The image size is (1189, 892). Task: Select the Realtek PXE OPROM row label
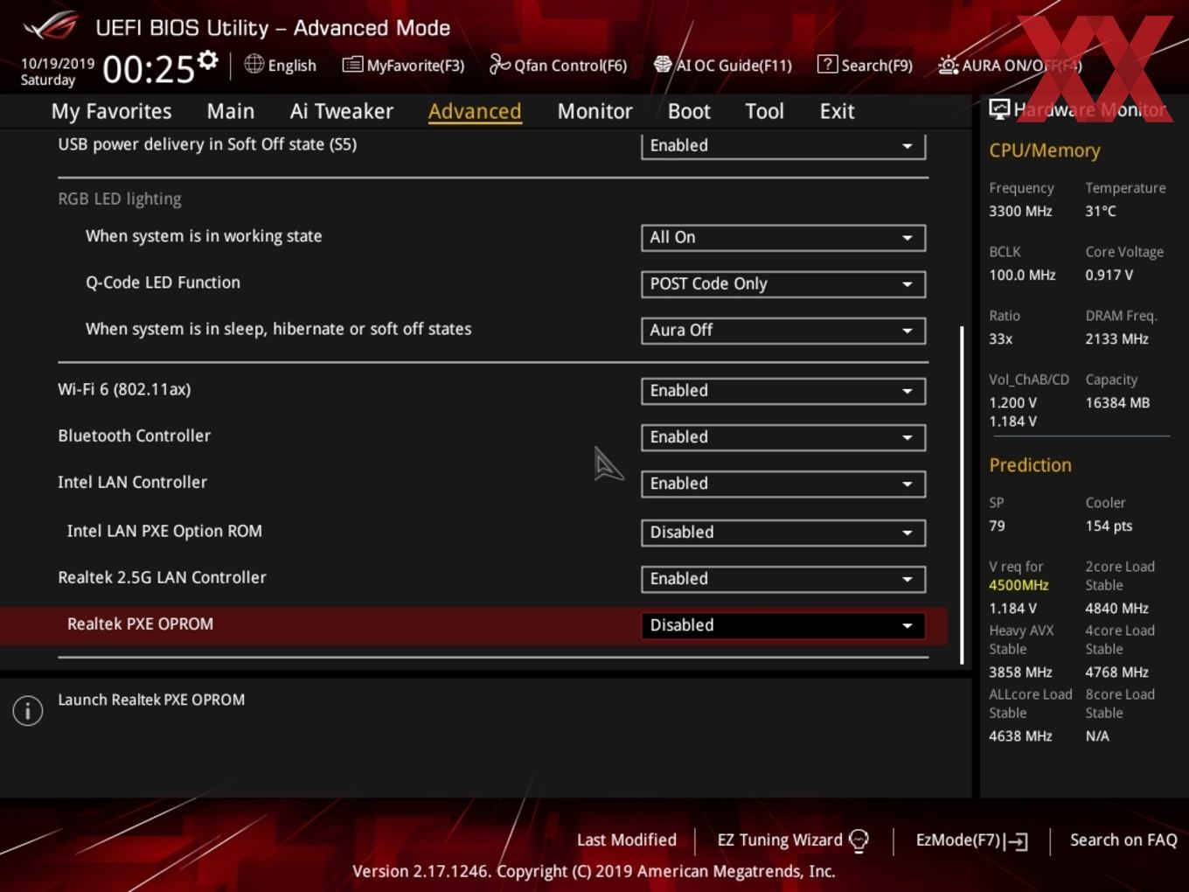pos(140,624)
